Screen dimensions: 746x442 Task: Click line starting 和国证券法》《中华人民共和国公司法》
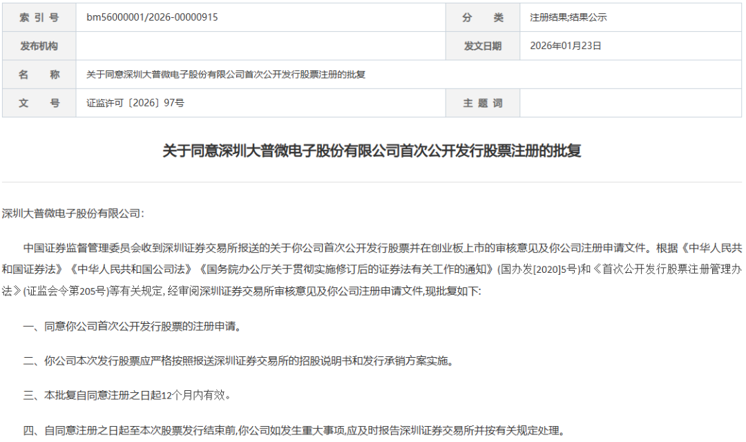[x=372, y=269]
